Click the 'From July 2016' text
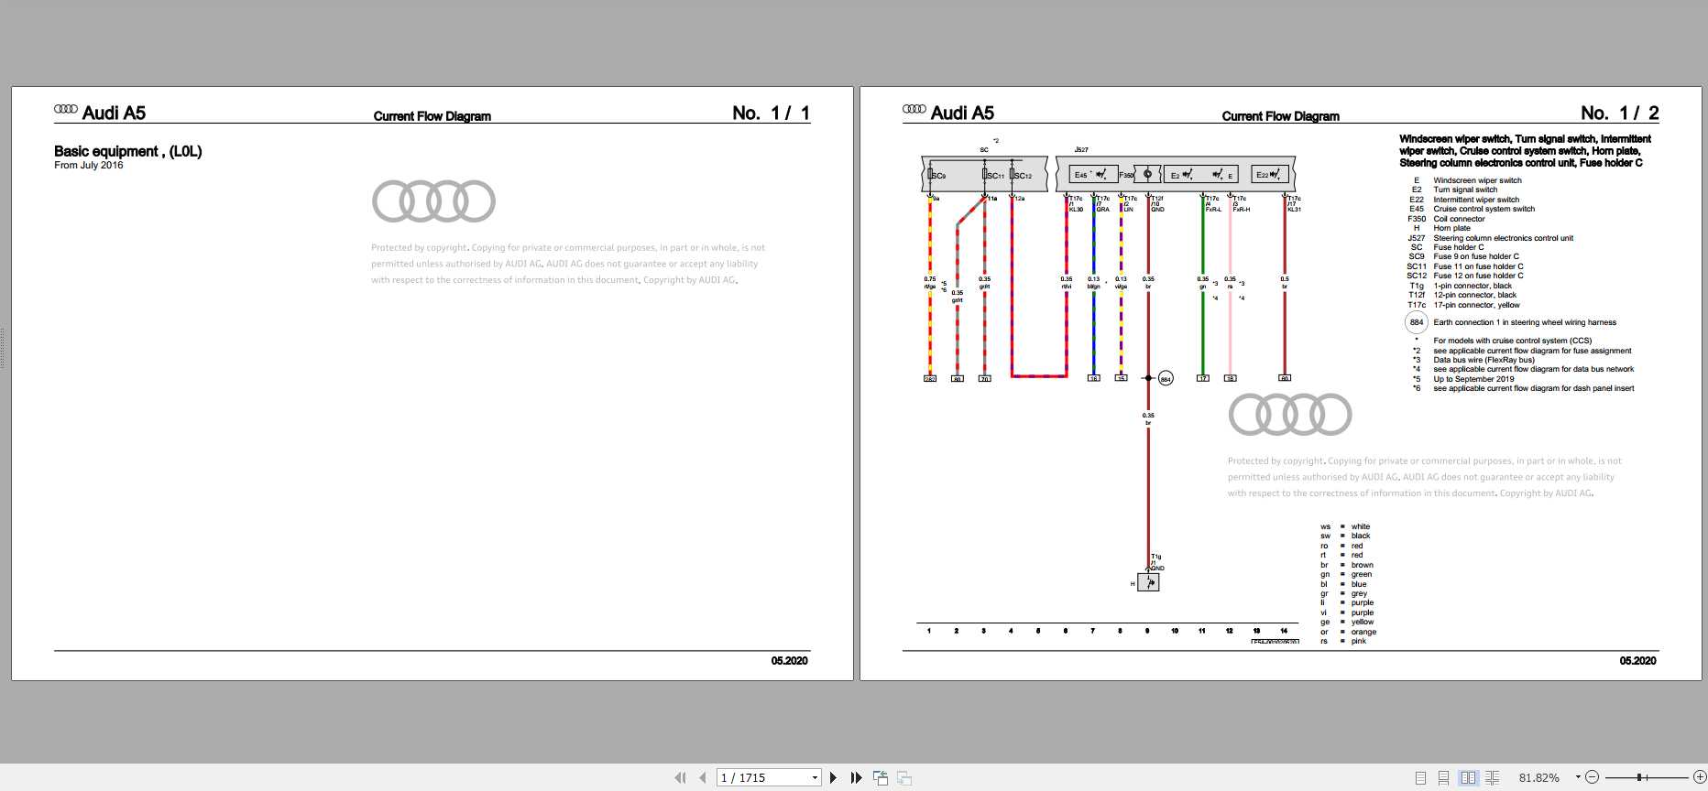This screenshot has height=791, width=1708. coord(88,166)
